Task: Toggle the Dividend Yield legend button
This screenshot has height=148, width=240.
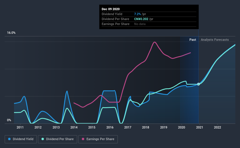Action: [21, 139]
